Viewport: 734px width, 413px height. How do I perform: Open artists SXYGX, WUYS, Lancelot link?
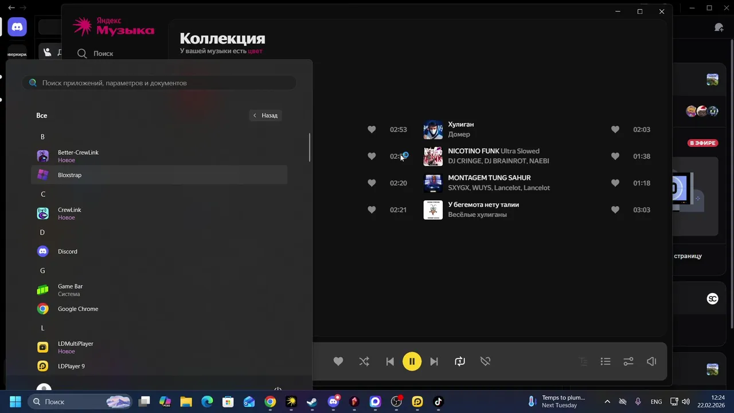[499, 188]
